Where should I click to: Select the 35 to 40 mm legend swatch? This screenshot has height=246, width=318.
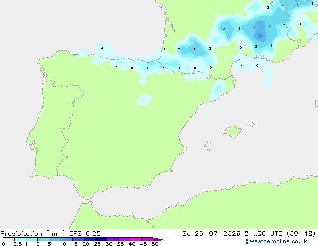tap(124, 239)
